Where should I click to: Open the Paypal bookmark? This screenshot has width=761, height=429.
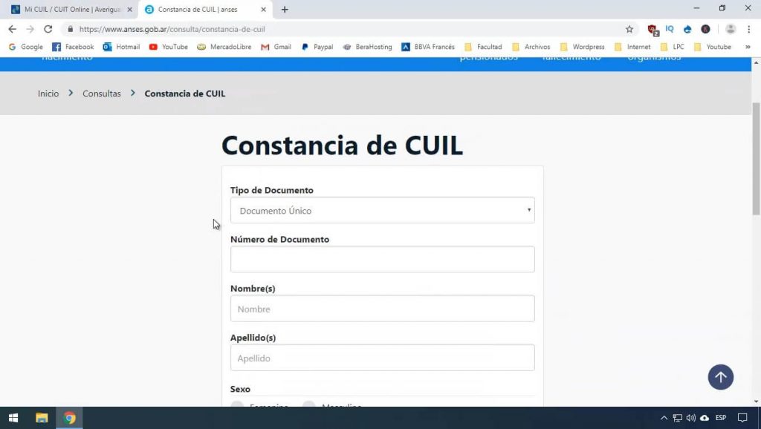pyautogui.click(x=317, y=46)
